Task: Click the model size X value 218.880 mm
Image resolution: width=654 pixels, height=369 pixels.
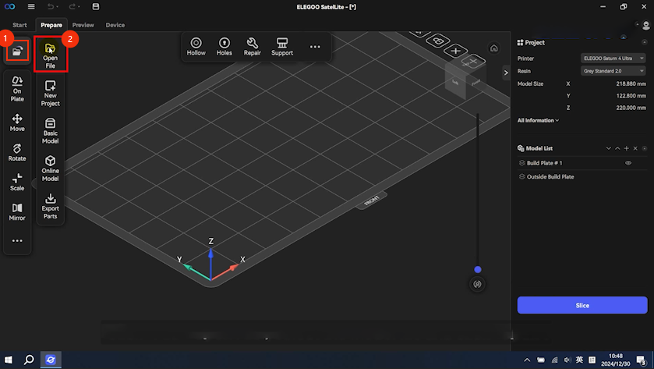Action: pos(631,83)
